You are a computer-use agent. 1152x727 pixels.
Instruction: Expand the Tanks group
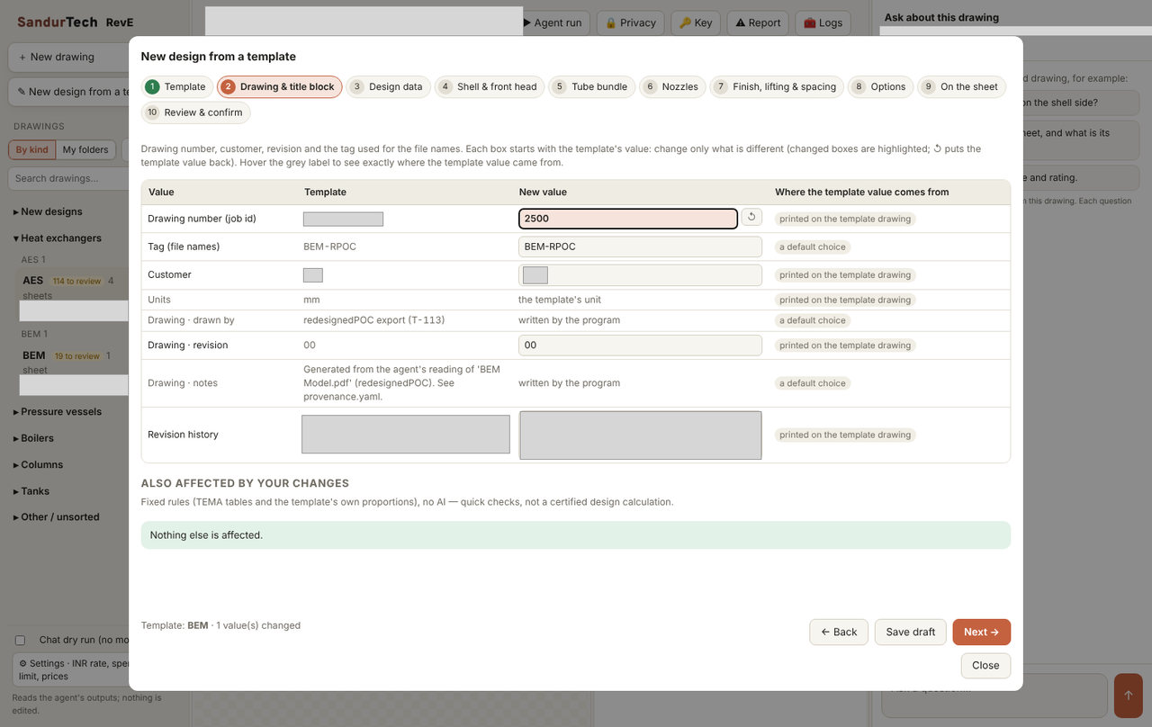31,491
